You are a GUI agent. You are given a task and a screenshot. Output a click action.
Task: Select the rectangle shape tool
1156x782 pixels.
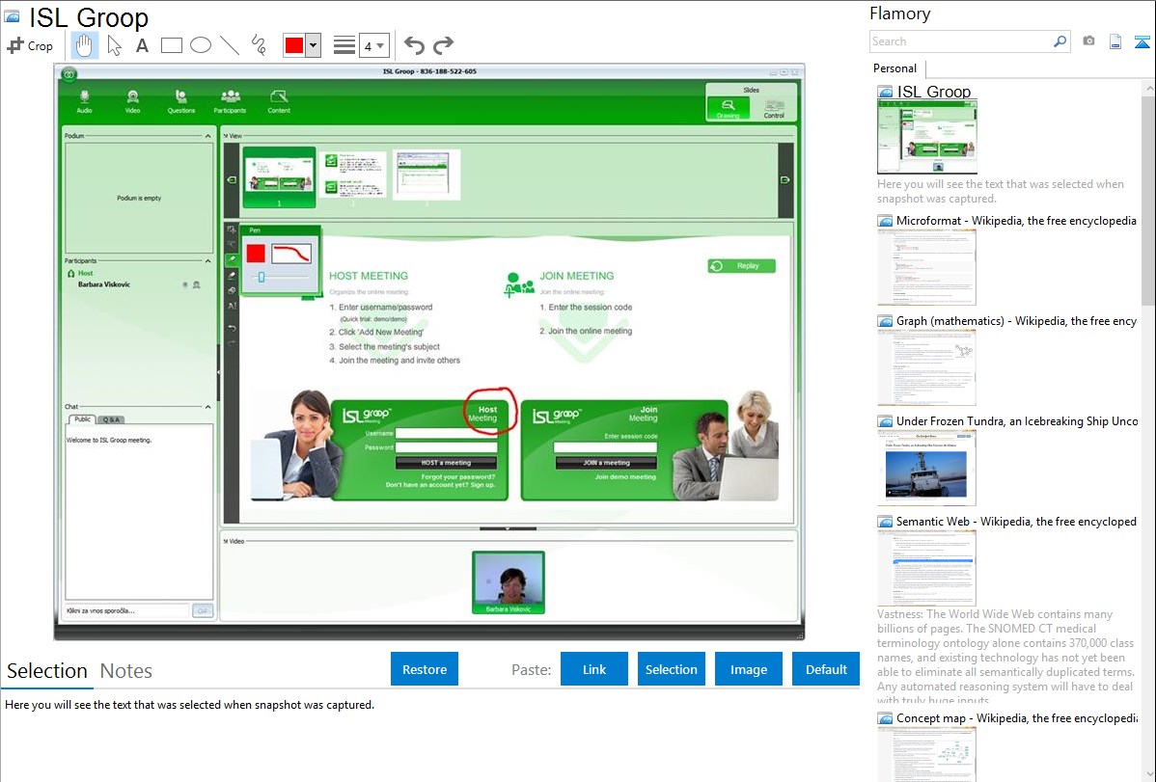coord(172,45)
